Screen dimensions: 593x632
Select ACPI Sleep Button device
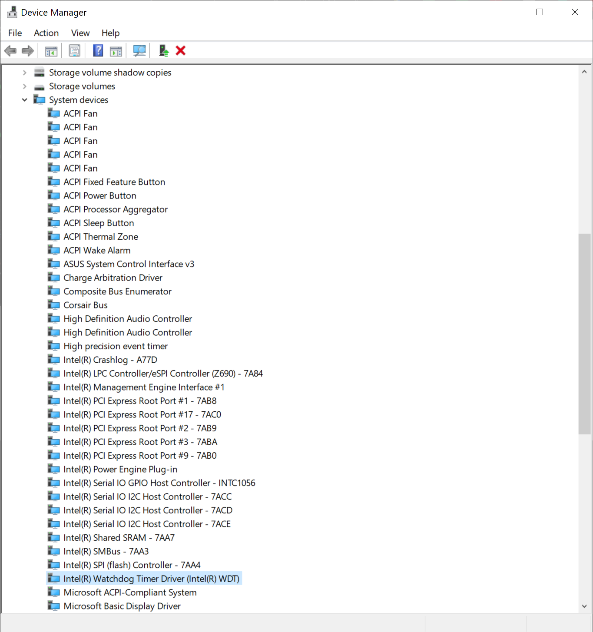[99, 223]
